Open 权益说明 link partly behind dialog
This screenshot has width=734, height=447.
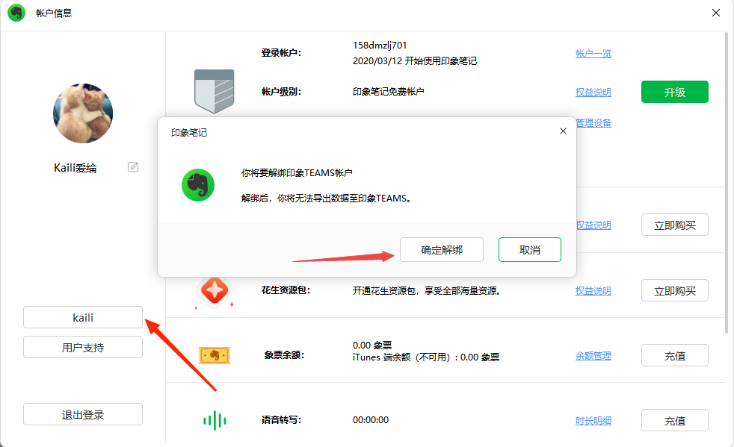point(593,225)
